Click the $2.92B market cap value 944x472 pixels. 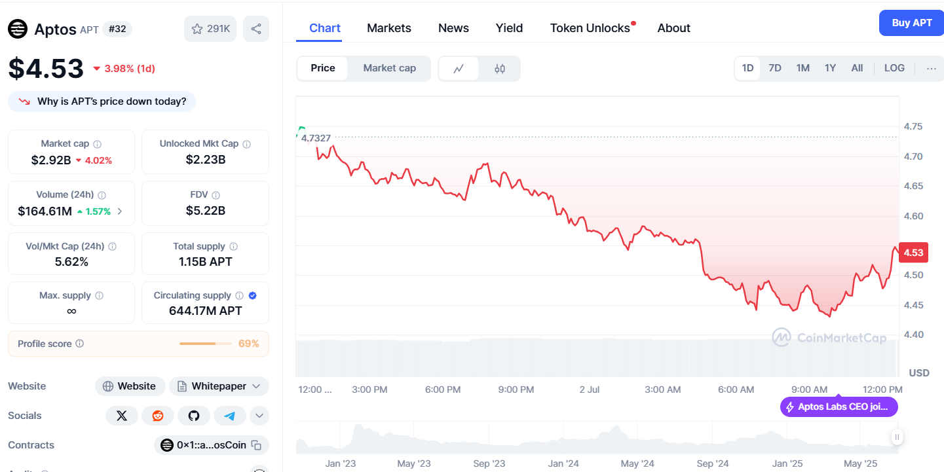(51, 160)
